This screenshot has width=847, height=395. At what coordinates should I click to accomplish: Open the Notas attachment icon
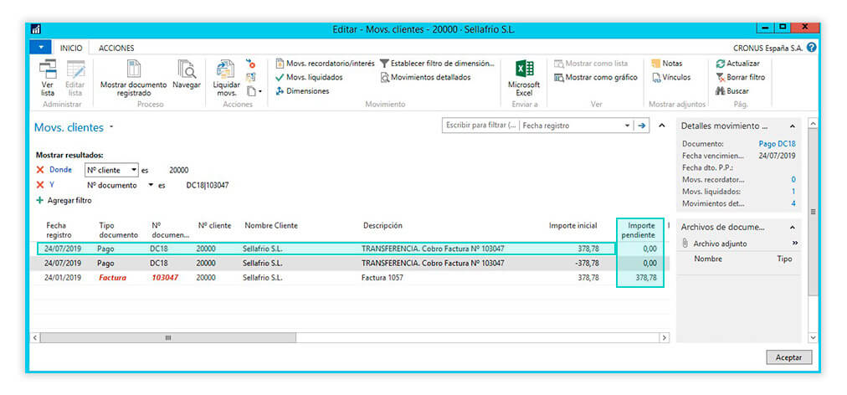[x=657, y=64]
